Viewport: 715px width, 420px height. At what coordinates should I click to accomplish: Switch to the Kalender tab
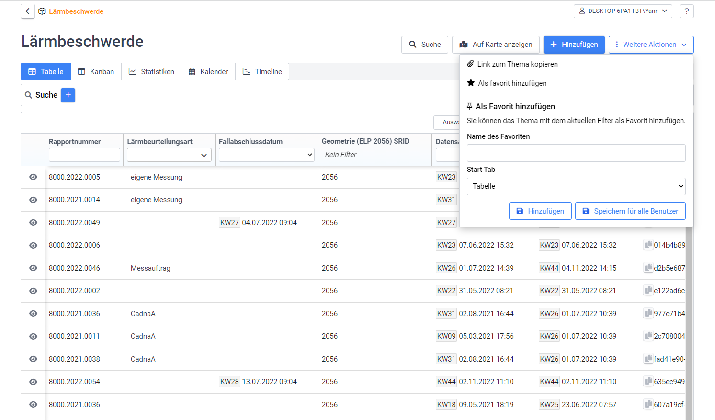[x=208, y=72]
